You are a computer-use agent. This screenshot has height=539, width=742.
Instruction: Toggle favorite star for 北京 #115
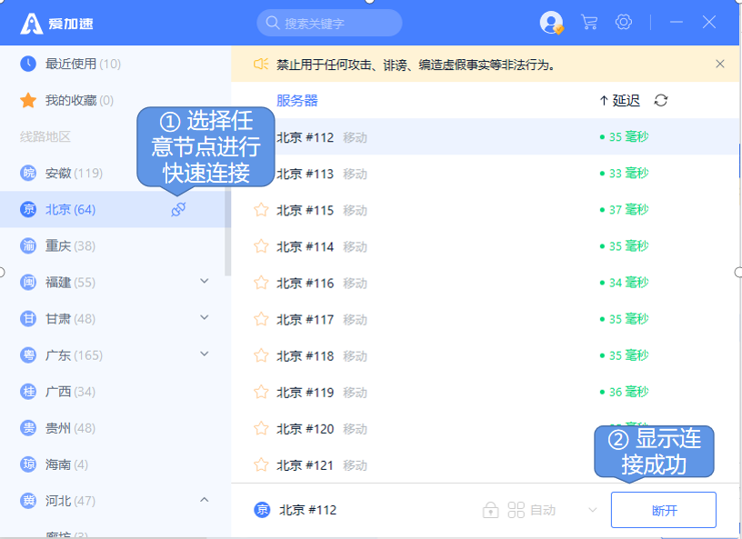pyautogui.click(x=261, y=210)
